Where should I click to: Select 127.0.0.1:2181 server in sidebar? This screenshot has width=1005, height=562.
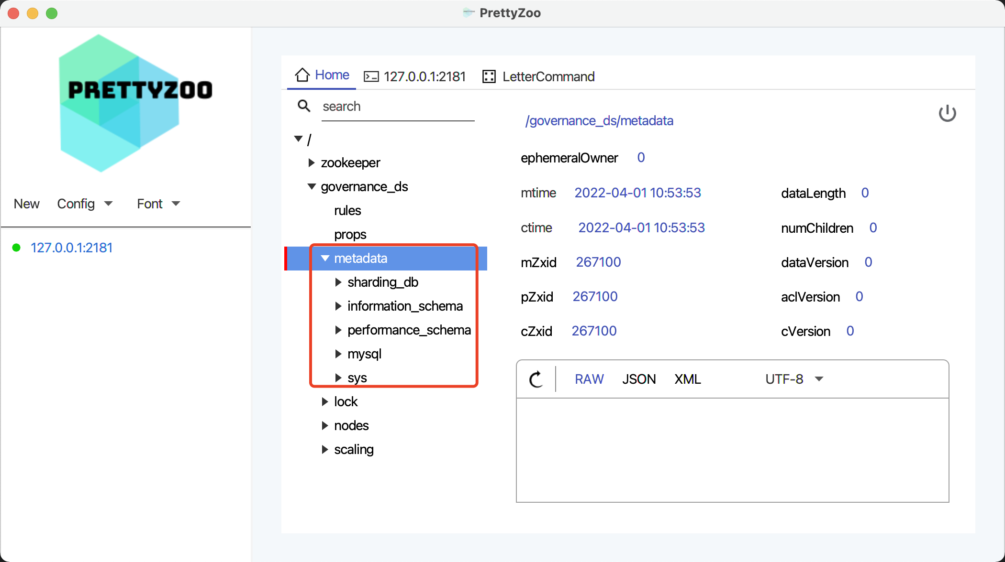pyautogui.click(x=71, y=248)
